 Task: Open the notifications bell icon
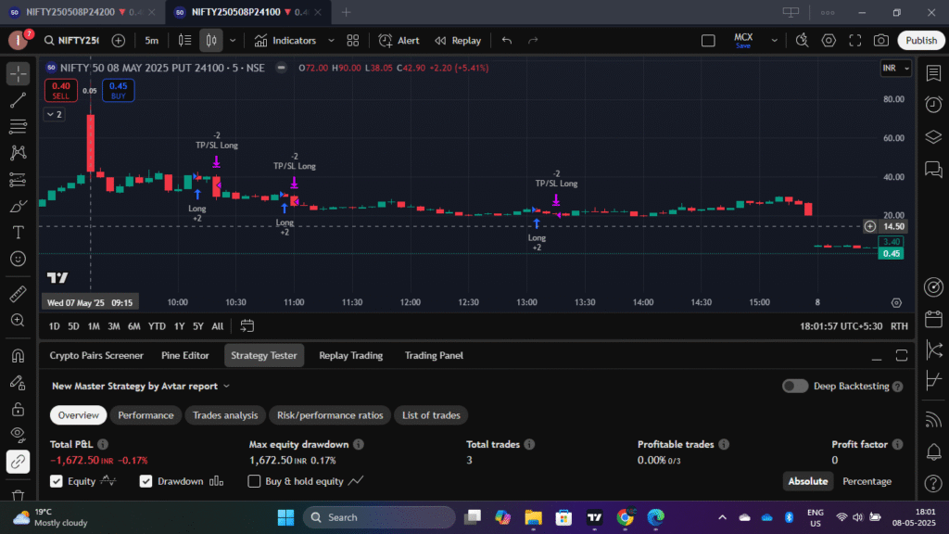933,451
